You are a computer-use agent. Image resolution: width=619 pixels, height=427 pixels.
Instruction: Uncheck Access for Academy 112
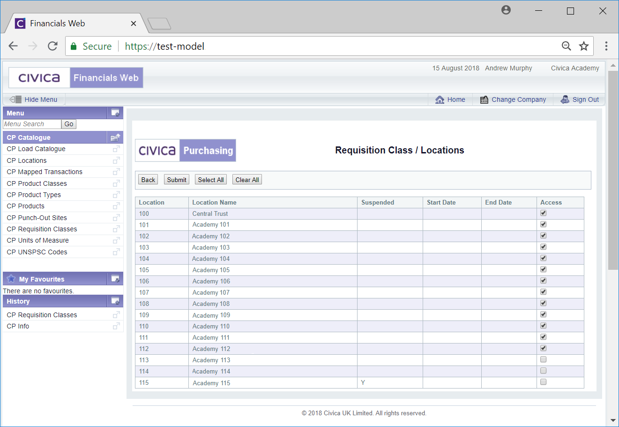[544, 348]
